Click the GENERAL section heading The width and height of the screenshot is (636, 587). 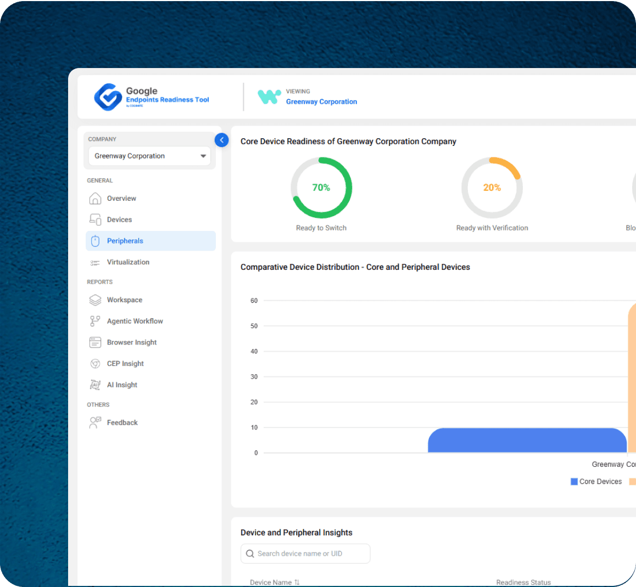pyautogui.click(x=100, y=180)
